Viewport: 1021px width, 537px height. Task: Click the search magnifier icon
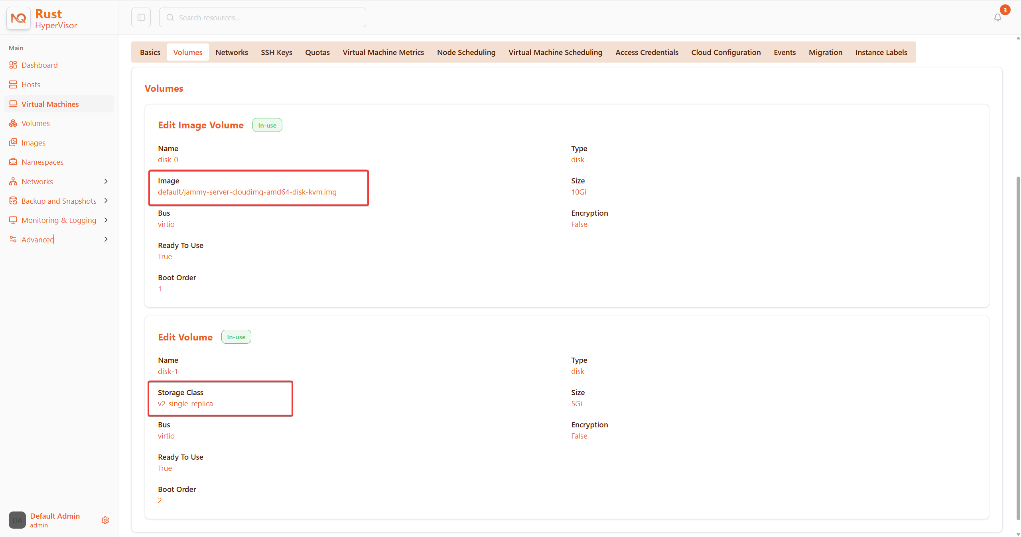click(170, 18)
